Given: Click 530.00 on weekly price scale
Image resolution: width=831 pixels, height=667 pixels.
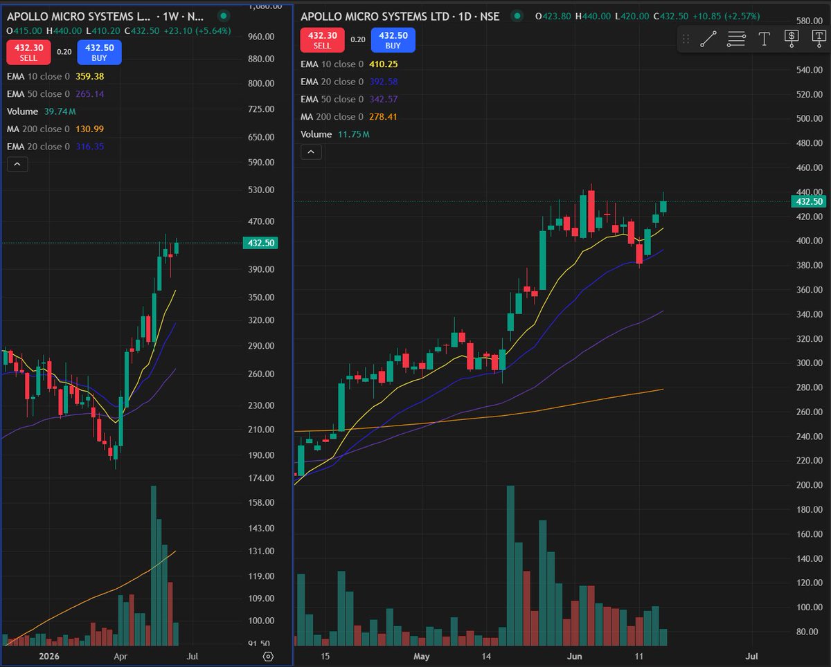Looking at the screenshot, I should click(262, 190).
